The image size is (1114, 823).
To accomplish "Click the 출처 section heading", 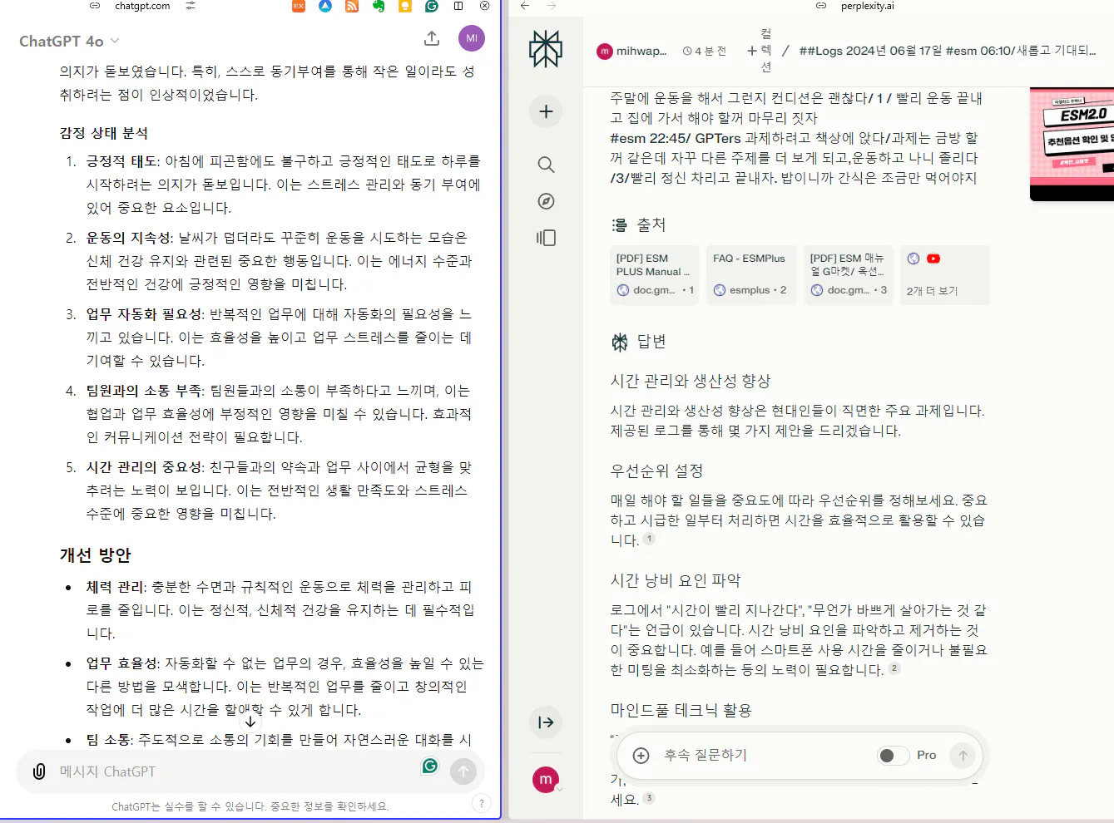I will (x=651, y=225).
